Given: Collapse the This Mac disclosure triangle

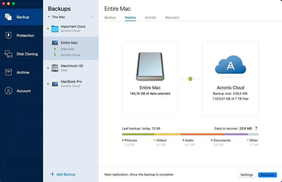Looking at the screenshot, I should 49,17.
